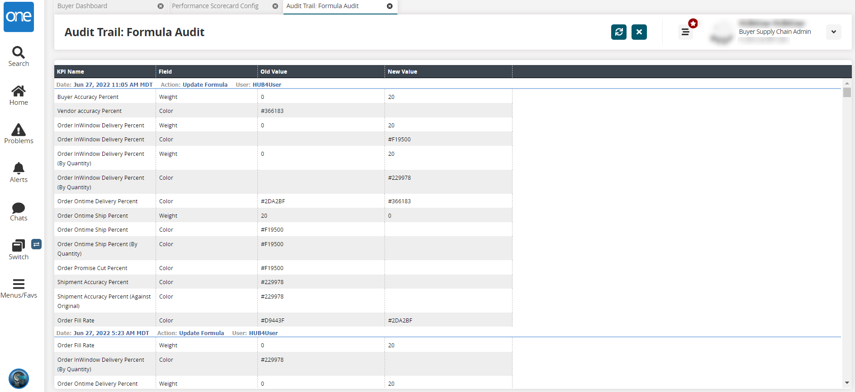This screenshot has width=855, height=392.
Task: Click the Switch windows icon
Action: tap(19, 250)
